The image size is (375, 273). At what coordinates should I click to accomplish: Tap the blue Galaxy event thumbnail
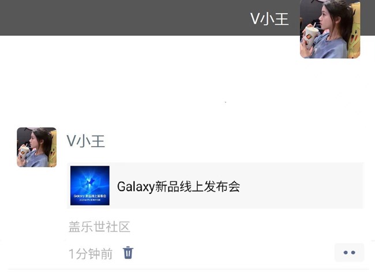pyautogui.click(x=90, y=185)
